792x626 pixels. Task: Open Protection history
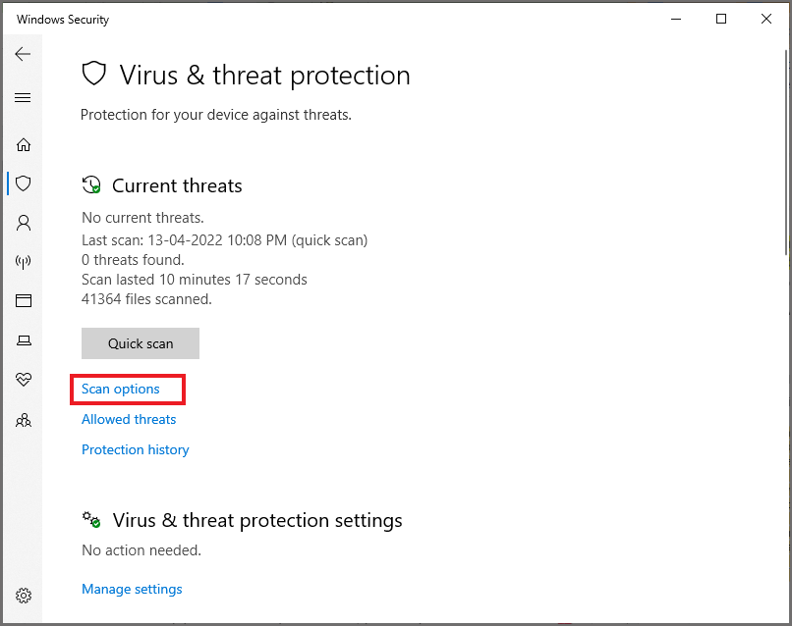tap(135, 449)
